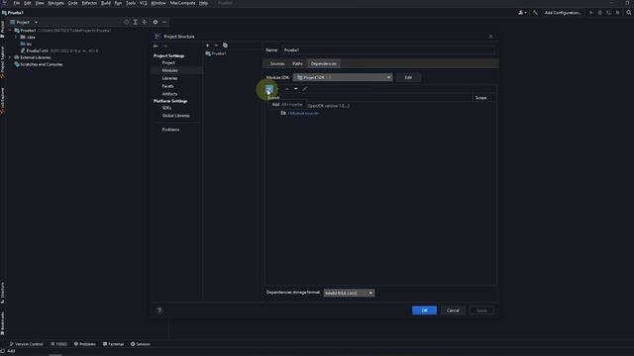Go back using the left arrow in Project Structure
Image resolution: width=634 pixels, height=356 pixels.
point(156,46)
